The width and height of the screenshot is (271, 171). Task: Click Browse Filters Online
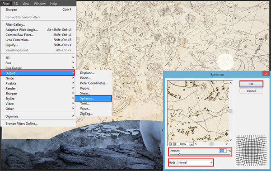tap(38, 123)
